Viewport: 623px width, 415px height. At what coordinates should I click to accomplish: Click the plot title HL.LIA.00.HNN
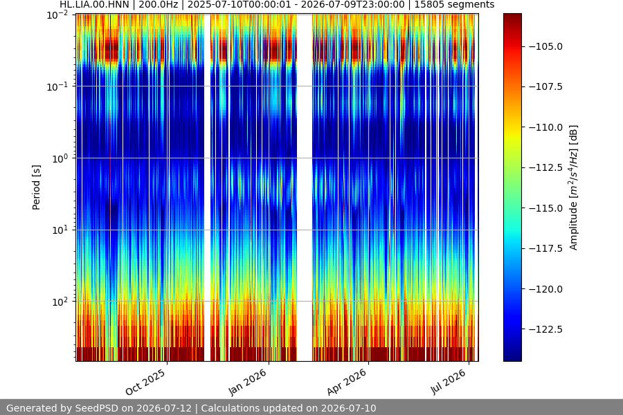click(x=94, y=5)
